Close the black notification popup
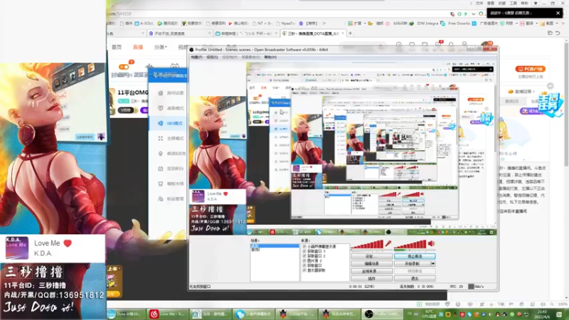This screenshot has width=569, height=320. (x=558, y=13)
